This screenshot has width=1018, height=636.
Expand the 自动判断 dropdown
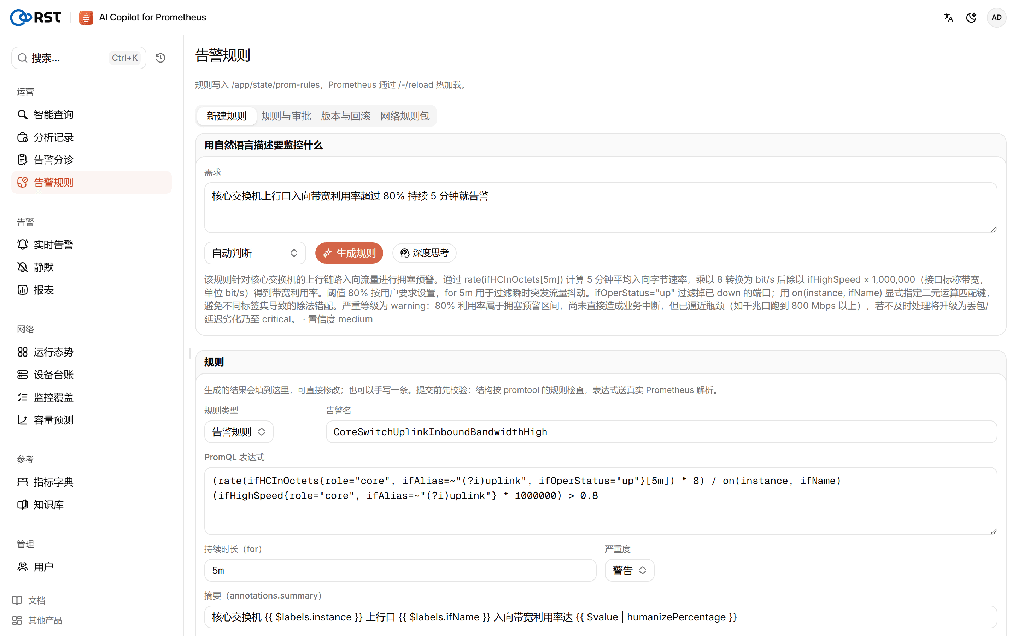(255, 253)
